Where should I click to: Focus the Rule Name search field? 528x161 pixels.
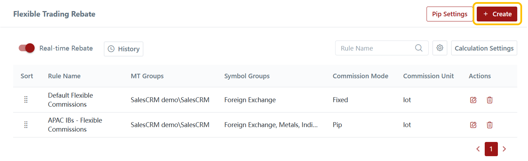click(x=376, y=48)
